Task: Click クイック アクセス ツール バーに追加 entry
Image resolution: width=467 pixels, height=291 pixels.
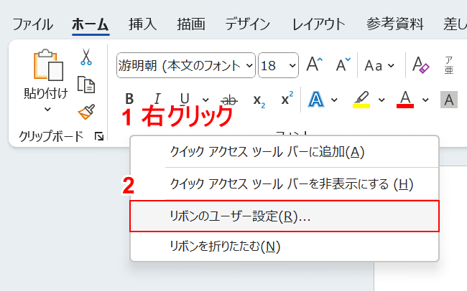Action: tap(285, 152)
